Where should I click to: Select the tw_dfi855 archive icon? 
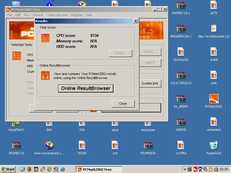tap(181, 102)
